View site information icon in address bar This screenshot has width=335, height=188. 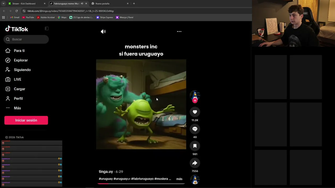tap(24, 11)
